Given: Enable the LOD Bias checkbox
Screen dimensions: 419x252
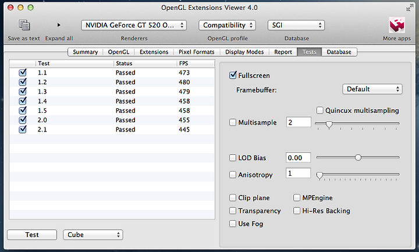Looking at the screenshot, I should [233, 158].
